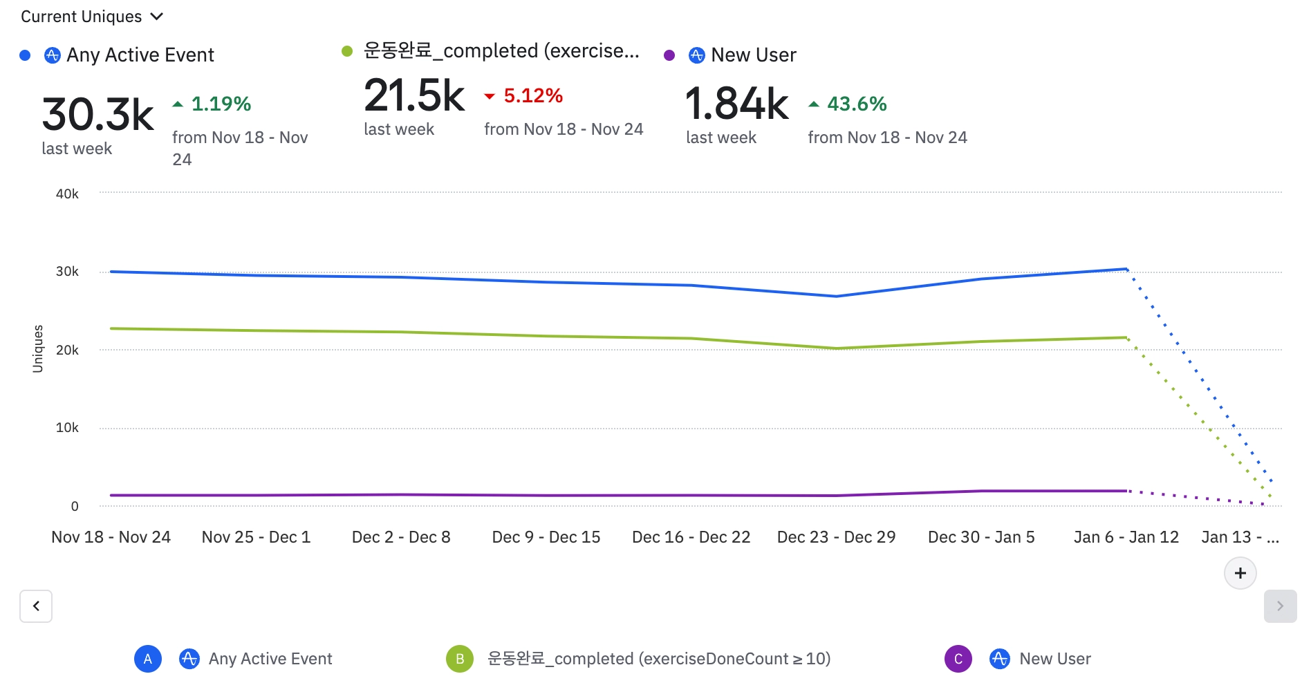Image resolution: width=1311 pixels, height=683 pixels.
Task: Click the Dec 9 - Dec 15 axis label
Action: 546,537
